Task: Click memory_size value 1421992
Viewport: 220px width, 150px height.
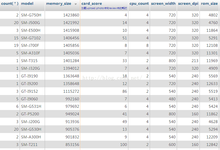Action: pyautogui.click(x=71, y=23)
